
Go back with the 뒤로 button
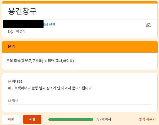11,119
